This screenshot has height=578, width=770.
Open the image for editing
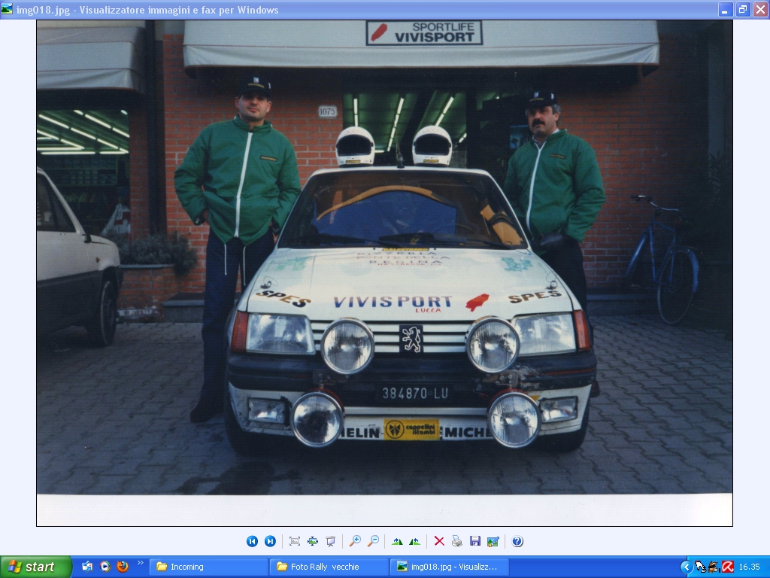[493, 541]
